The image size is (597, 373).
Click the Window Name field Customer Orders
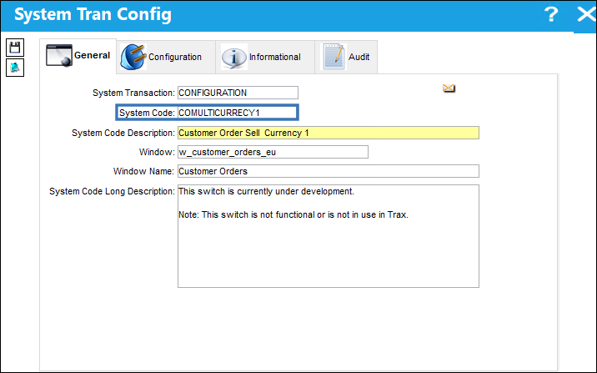[x=329, y=171]
